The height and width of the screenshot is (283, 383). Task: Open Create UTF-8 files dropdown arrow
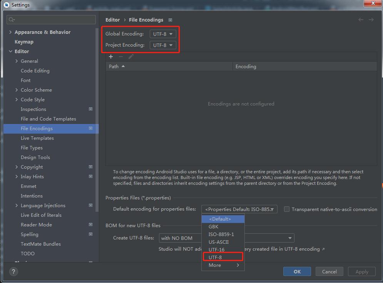point(290,238)
